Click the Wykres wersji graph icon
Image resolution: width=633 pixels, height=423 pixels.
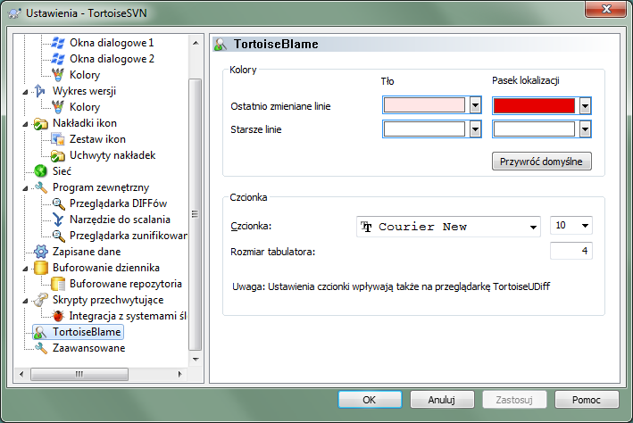pyautogui.click(x=40, y=91)
